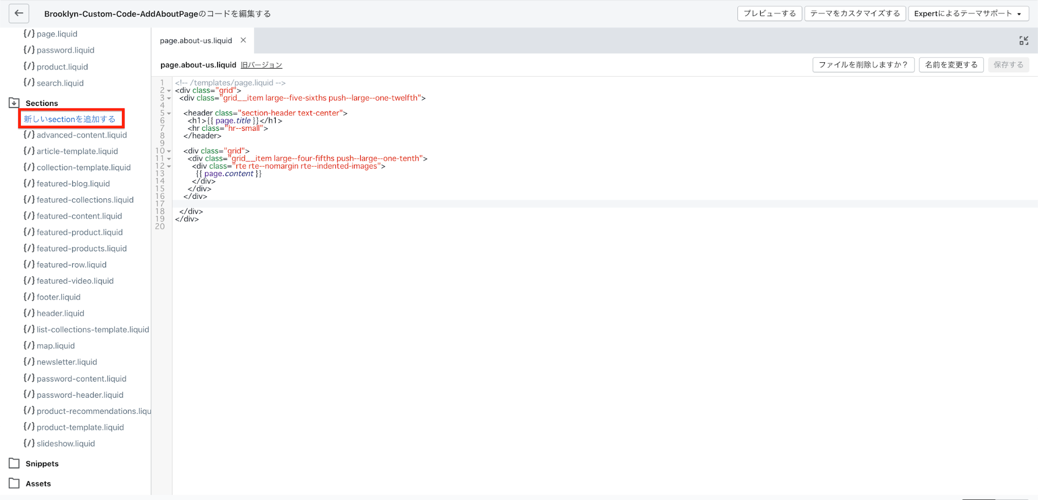Fold code at line 5 arrow
The width and height of the screenshot is (1038, 500).
point(169,113)
